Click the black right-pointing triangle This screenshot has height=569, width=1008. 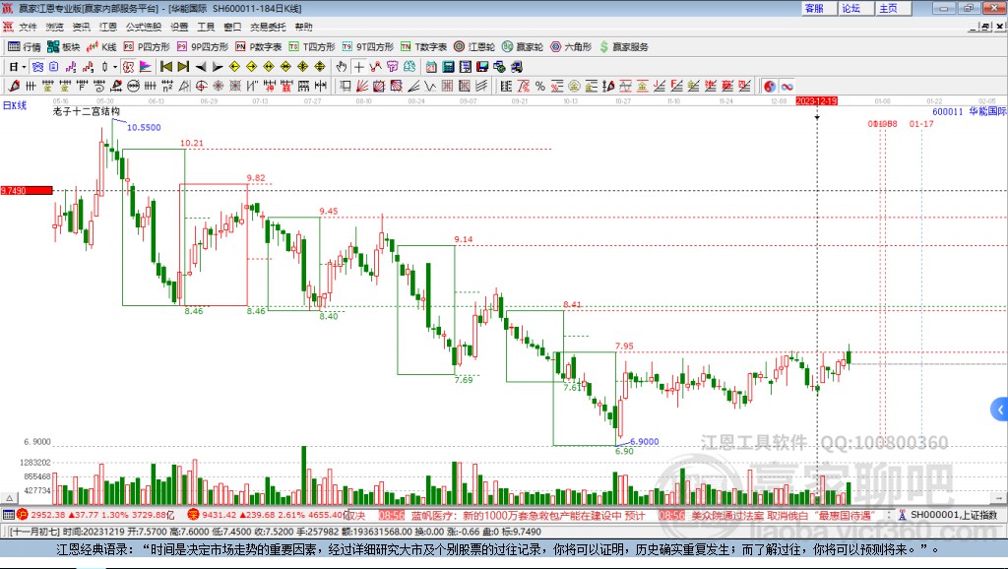218,67
